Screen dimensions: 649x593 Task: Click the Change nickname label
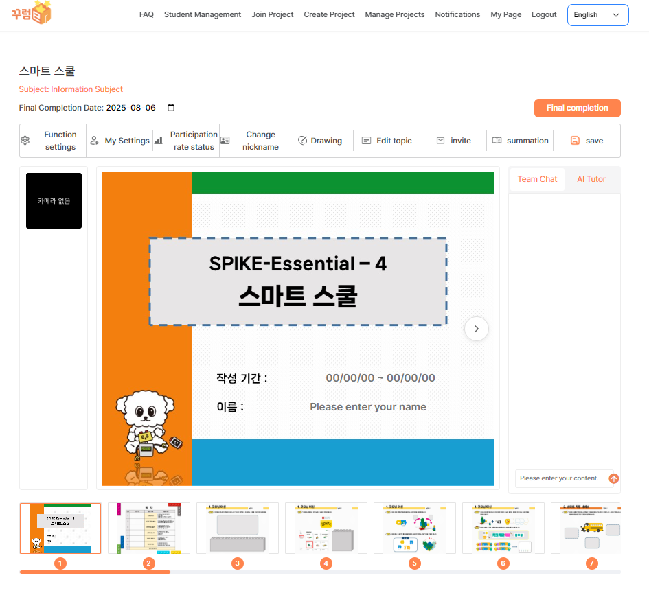pyautogui.click(x=261, y=141)
